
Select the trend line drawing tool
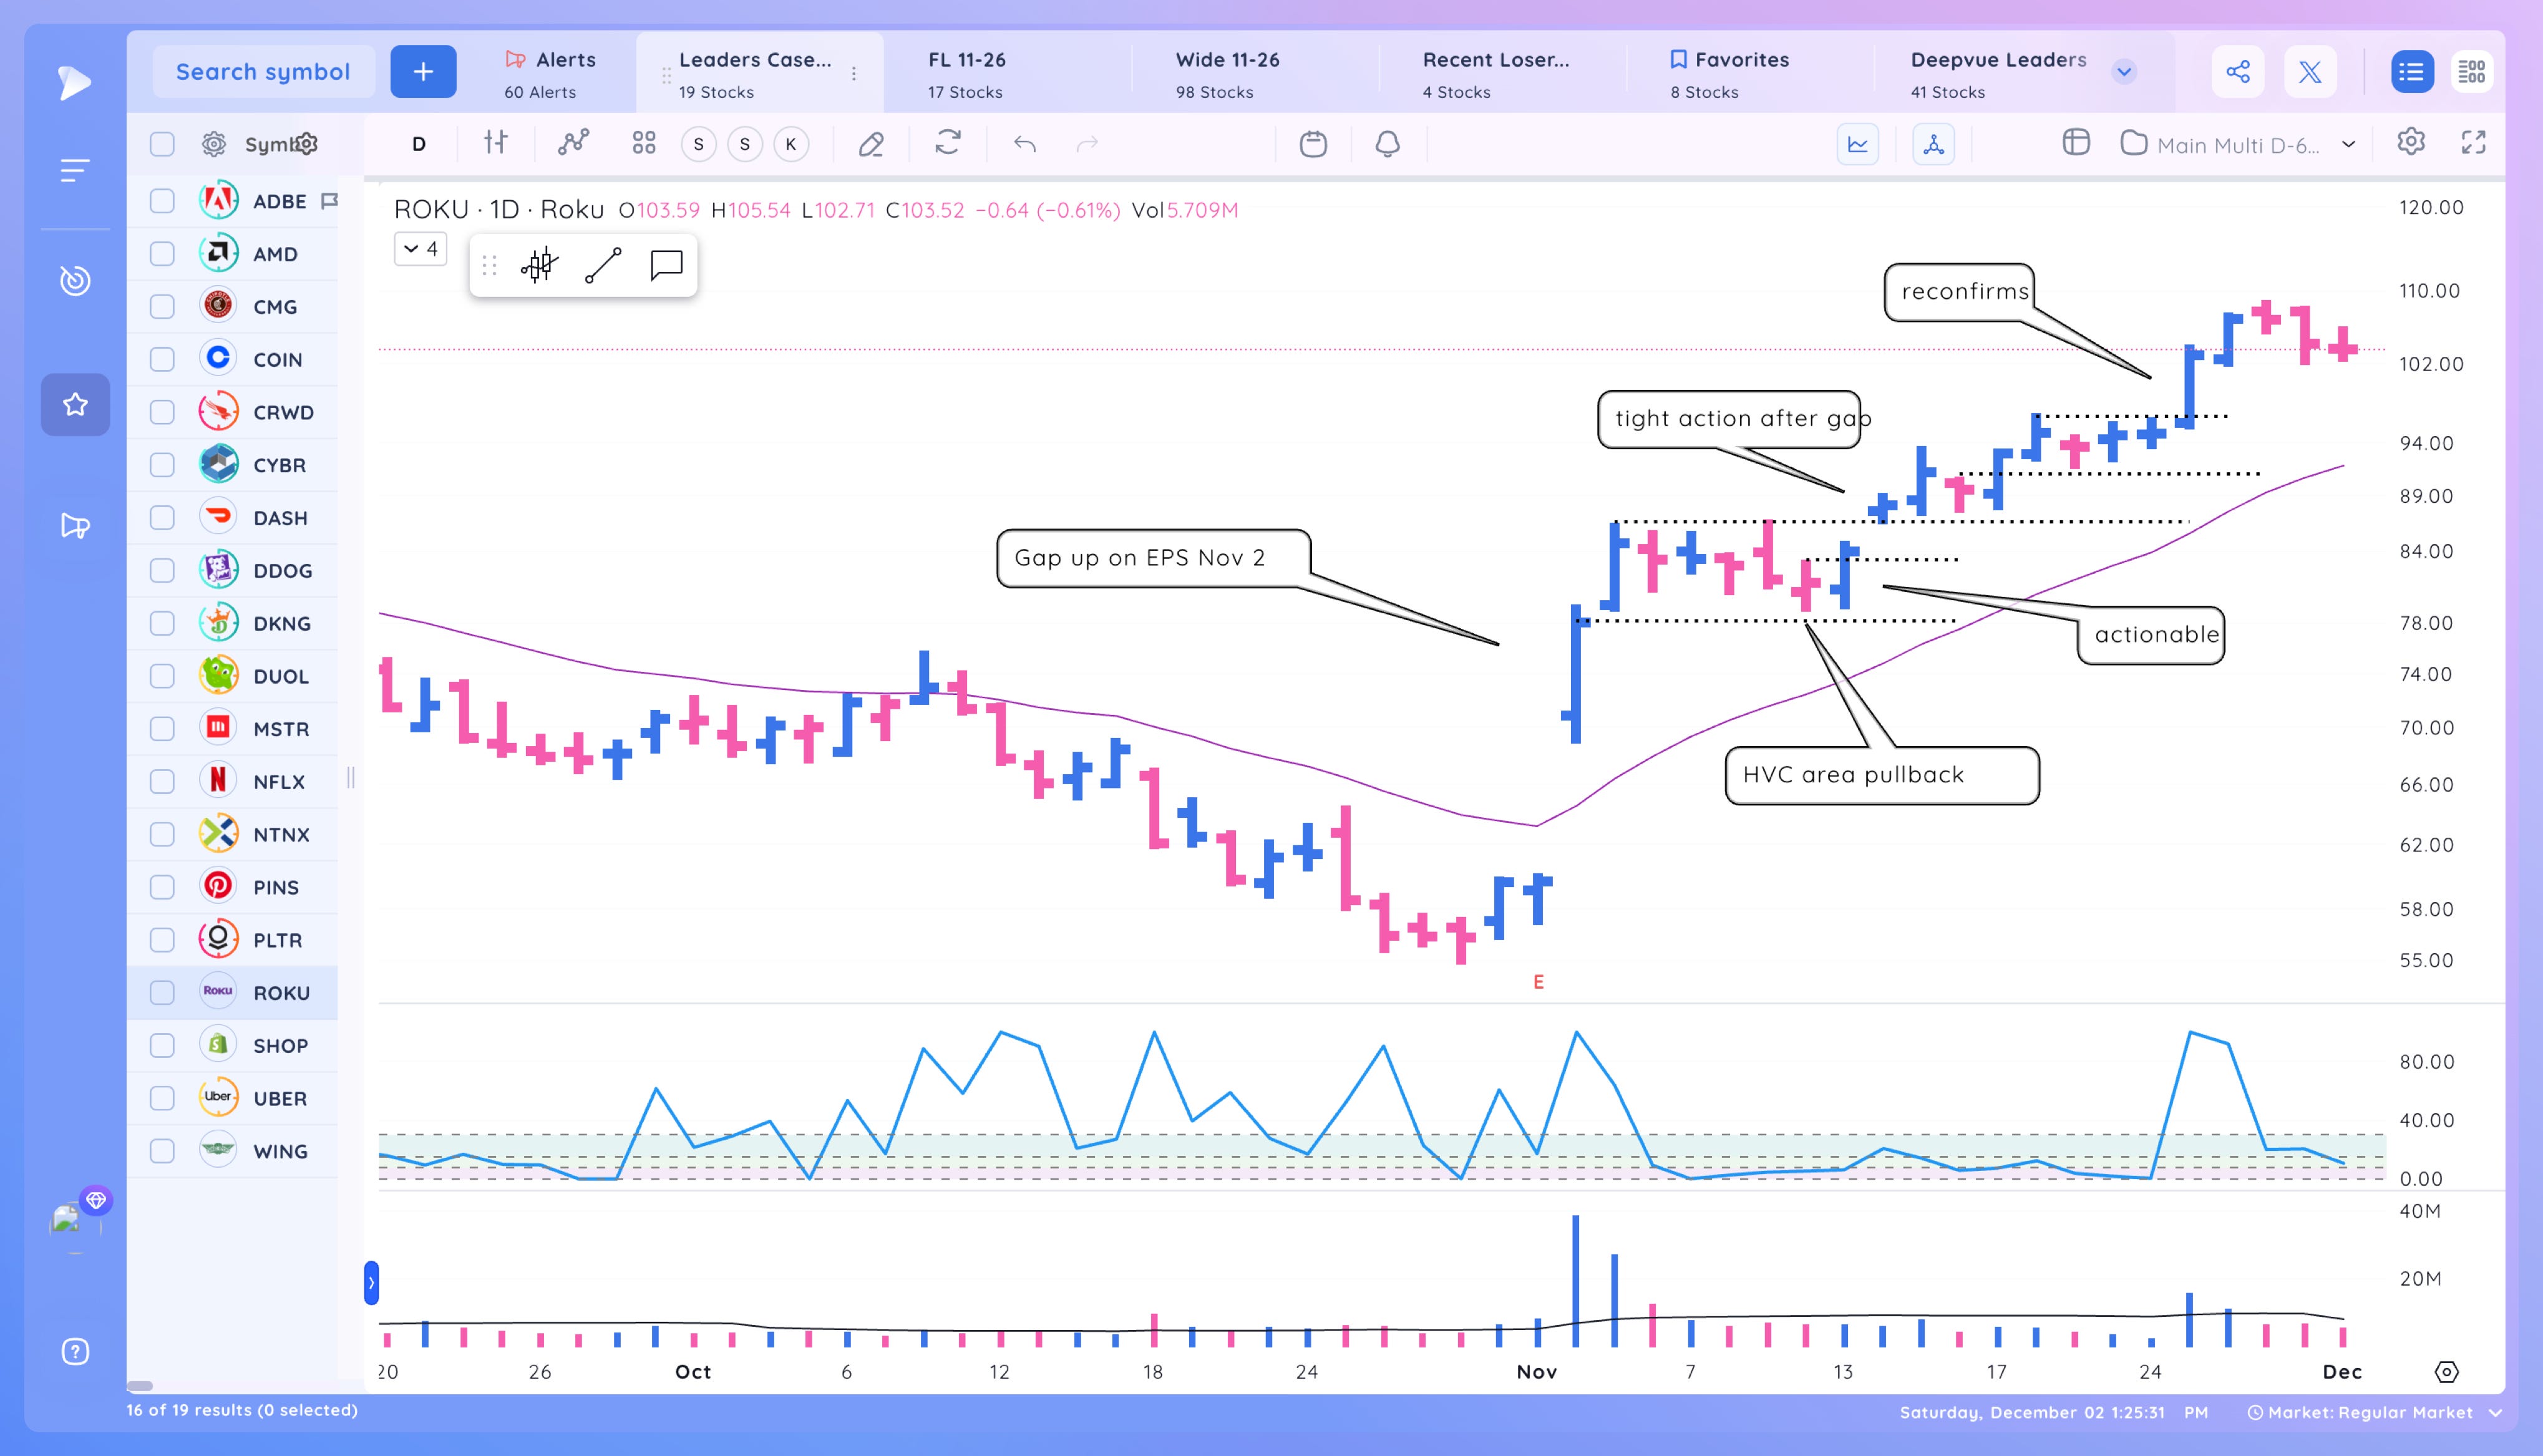pyautogui.click(x=603, y=265)
